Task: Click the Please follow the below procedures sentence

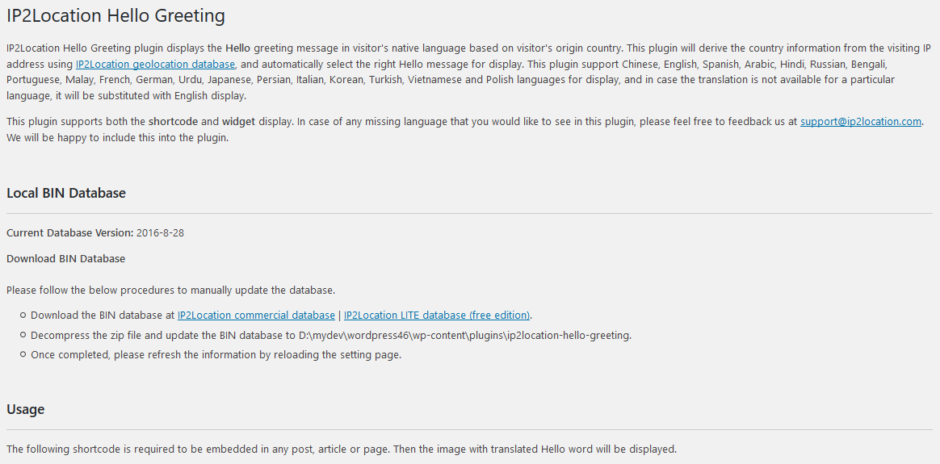Action: coord(171,291)
